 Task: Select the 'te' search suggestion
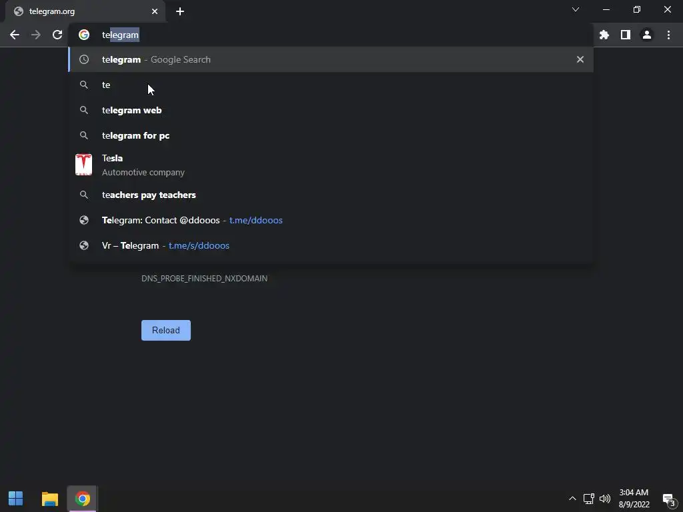[x=331, y=85]
